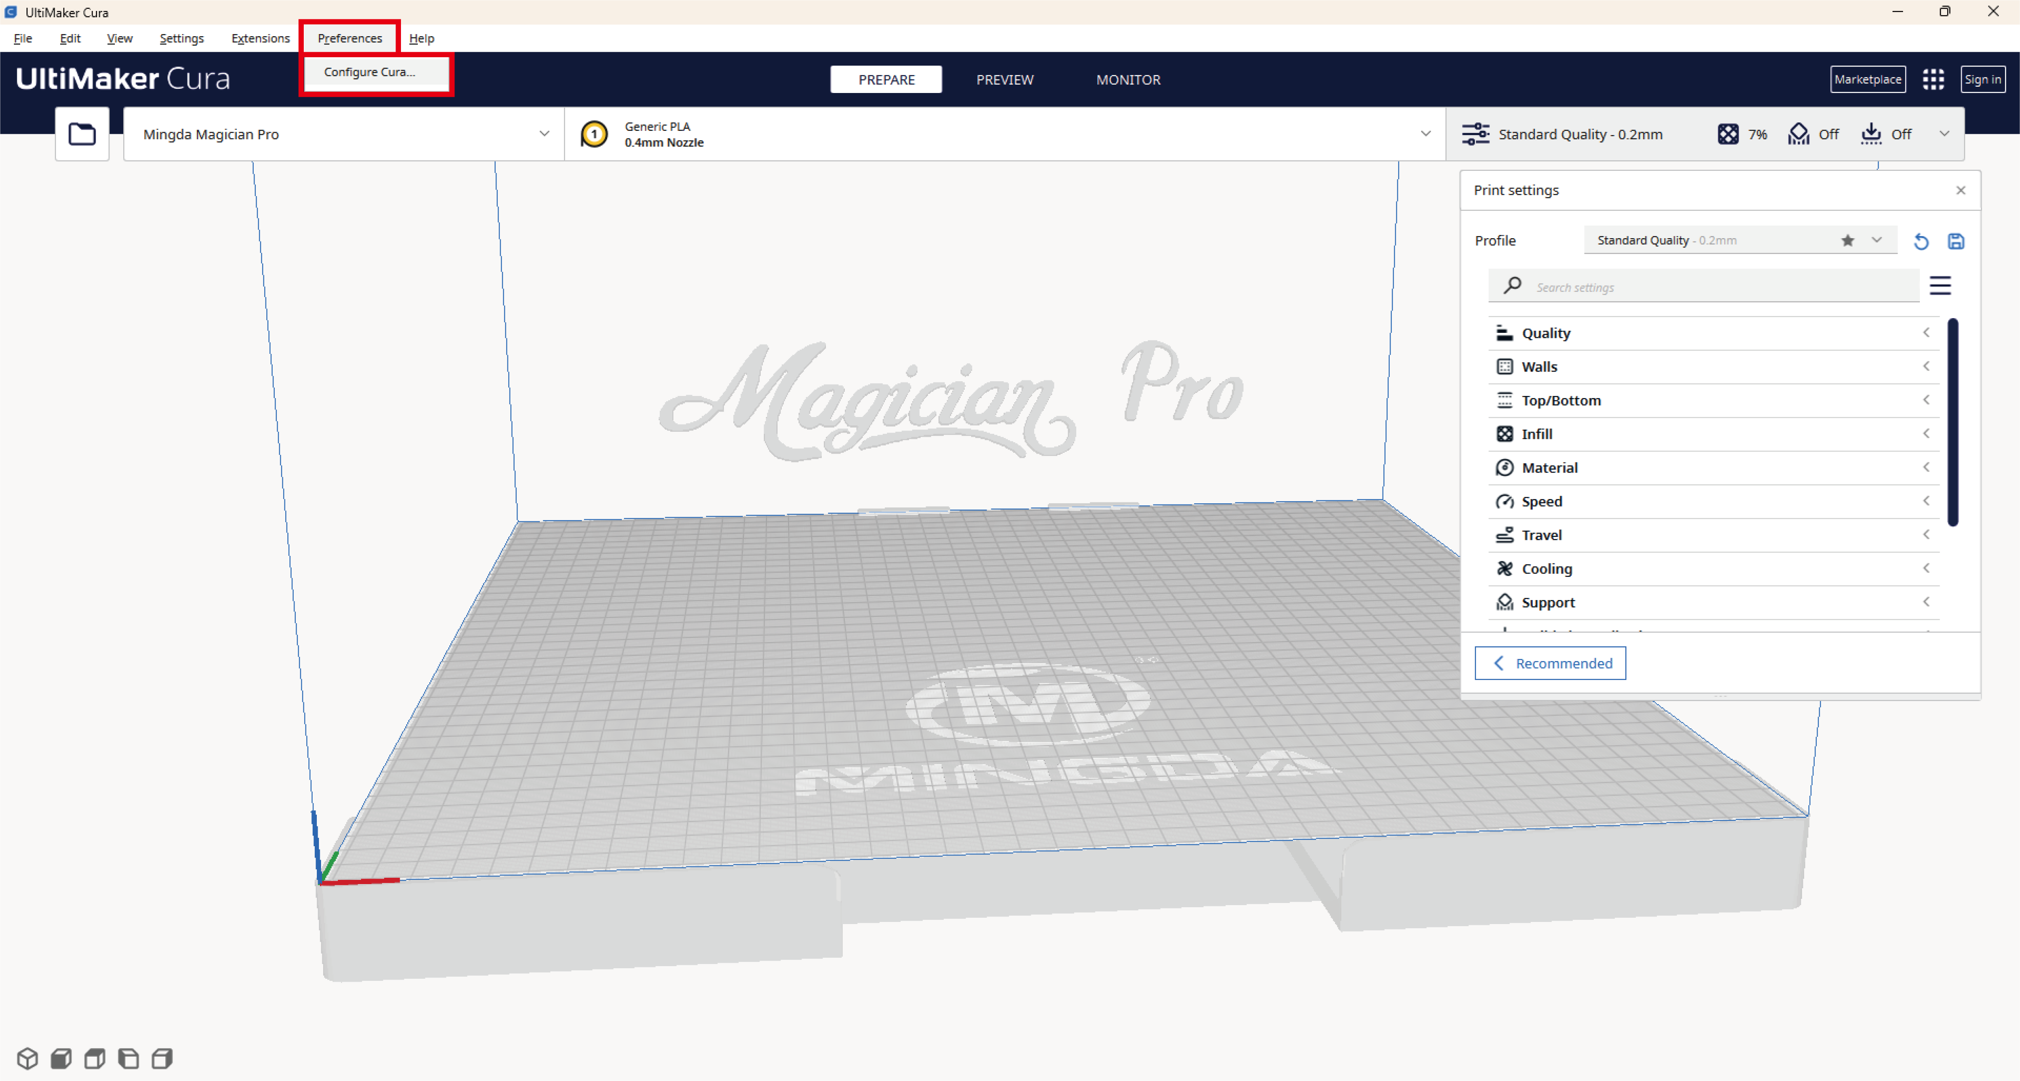Click the save profile disk icon
Image resolution: width=2020 pixels, height=1081 pixels.
(x=1956, y=241)
